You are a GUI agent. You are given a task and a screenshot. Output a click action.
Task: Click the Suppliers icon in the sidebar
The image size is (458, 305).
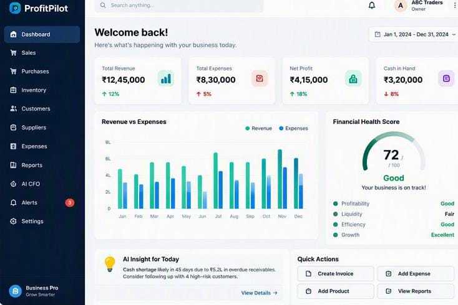click(x=14, y=128)
